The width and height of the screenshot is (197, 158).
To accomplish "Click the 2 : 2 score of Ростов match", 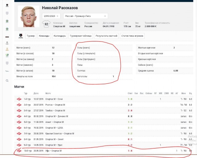I will (130, 105).
